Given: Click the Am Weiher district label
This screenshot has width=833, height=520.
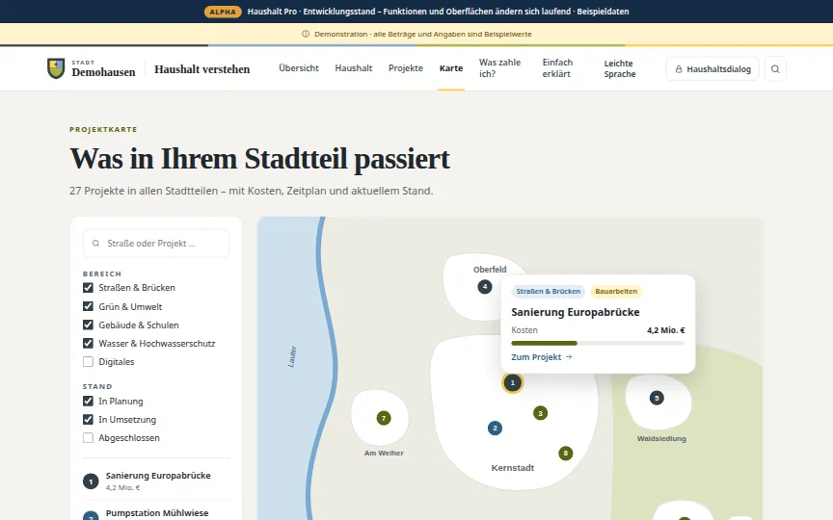Looking at the screenshot, I should click(384, 453).
